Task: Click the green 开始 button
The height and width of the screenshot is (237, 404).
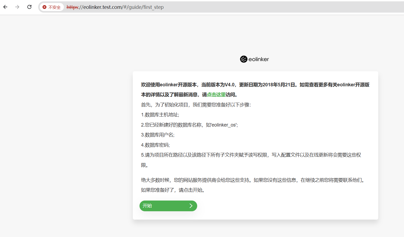Action: point(168,206)
